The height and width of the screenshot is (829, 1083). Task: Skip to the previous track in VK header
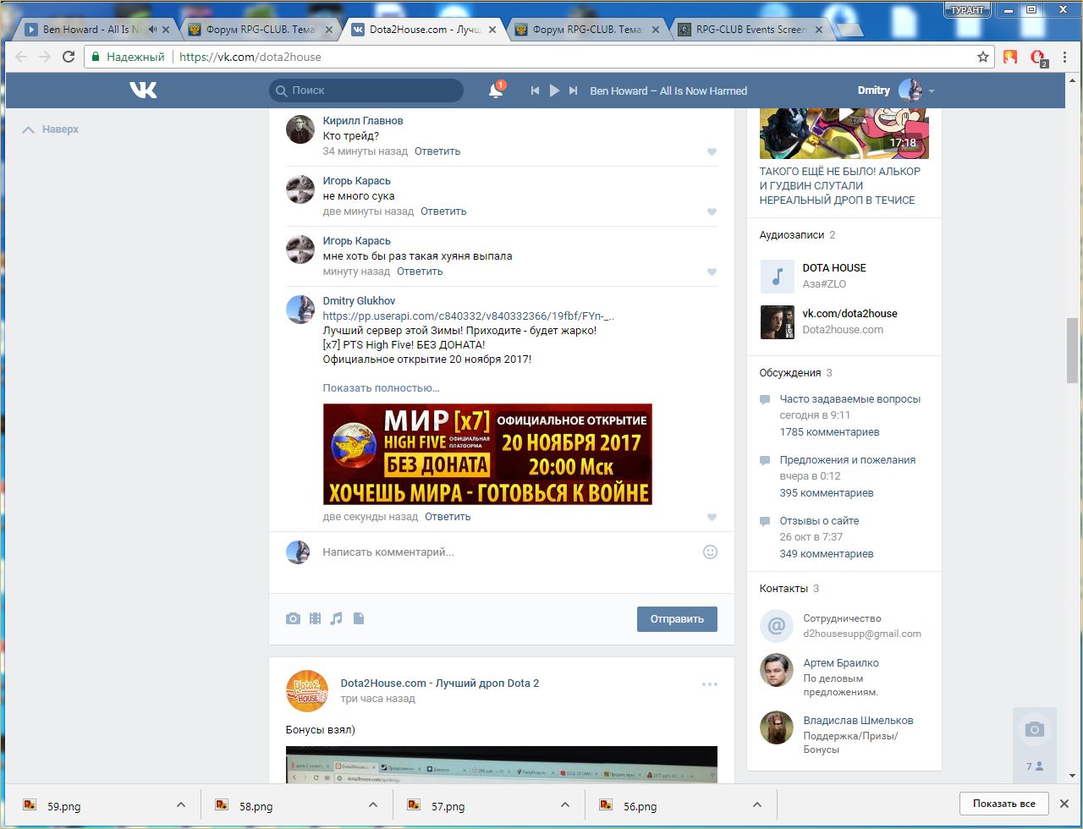click(535, 91)
